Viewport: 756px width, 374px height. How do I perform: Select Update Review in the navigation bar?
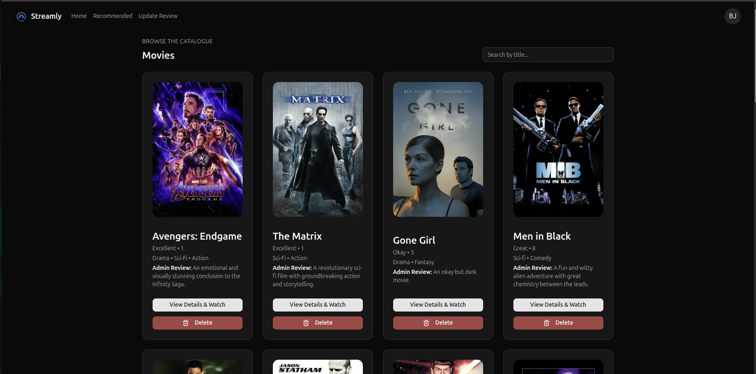point(158,16)
